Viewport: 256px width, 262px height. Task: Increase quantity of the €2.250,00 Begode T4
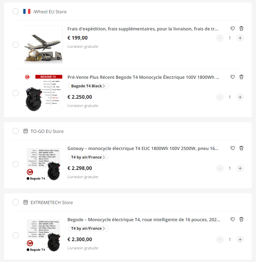(240, 97)
